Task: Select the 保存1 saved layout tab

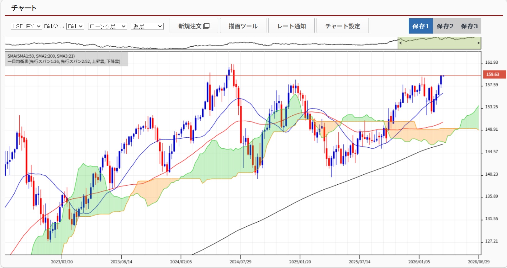Action: (x=420, y=26)
